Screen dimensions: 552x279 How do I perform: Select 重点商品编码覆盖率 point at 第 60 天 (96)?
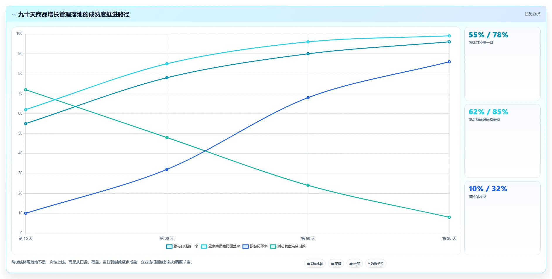click(x=308, y=42)
